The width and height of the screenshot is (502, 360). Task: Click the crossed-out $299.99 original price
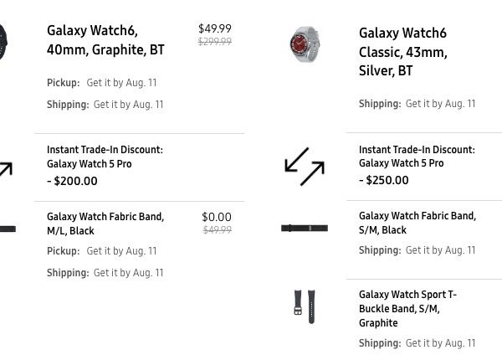tap(215, 42)
